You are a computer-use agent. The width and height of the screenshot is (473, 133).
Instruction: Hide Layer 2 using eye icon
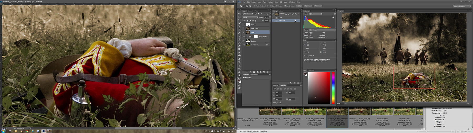[x=244, y=41]
